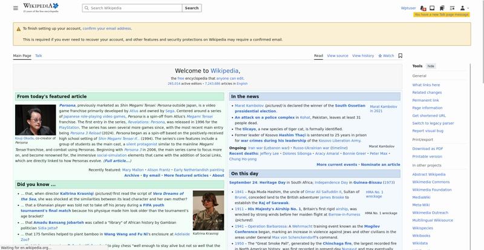484x250 pixels.
Task: Focus the Search Wikipedia input field
Action: pos(132,8)
